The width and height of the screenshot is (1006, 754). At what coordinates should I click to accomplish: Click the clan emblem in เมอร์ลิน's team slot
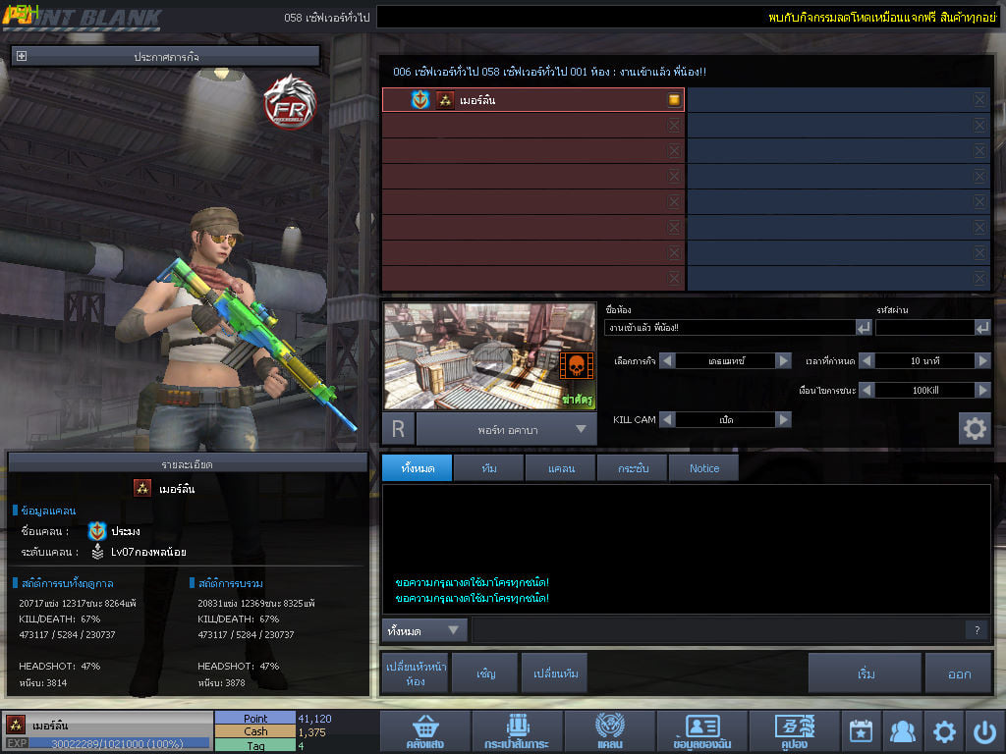(420, 100)
